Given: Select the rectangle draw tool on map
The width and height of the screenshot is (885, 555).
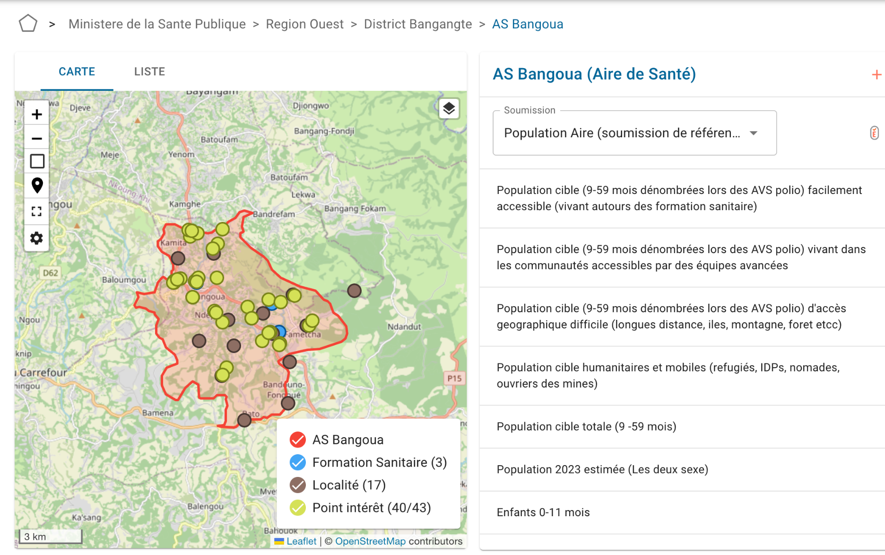Looking at the screenshot, I should pos(37,161).
